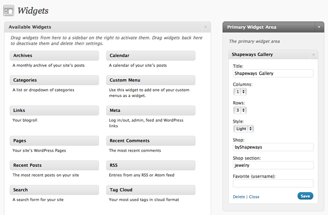Select the Archives widget
The image size is (328, 215).
(54, 56)
